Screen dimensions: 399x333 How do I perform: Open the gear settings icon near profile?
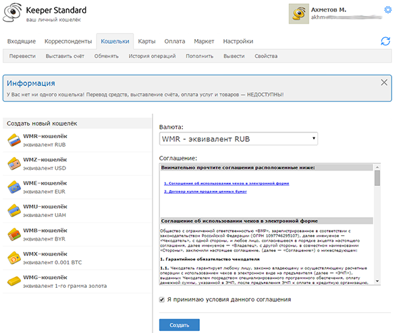388,10
